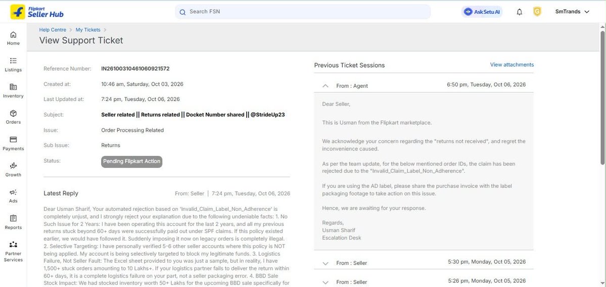Click the latest reply From: Seller label
This screenshot has width=606, height=287.
point(190,193)
